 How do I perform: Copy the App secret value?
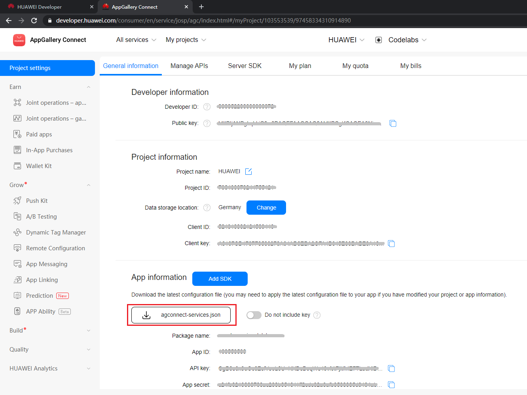(391, 384)
